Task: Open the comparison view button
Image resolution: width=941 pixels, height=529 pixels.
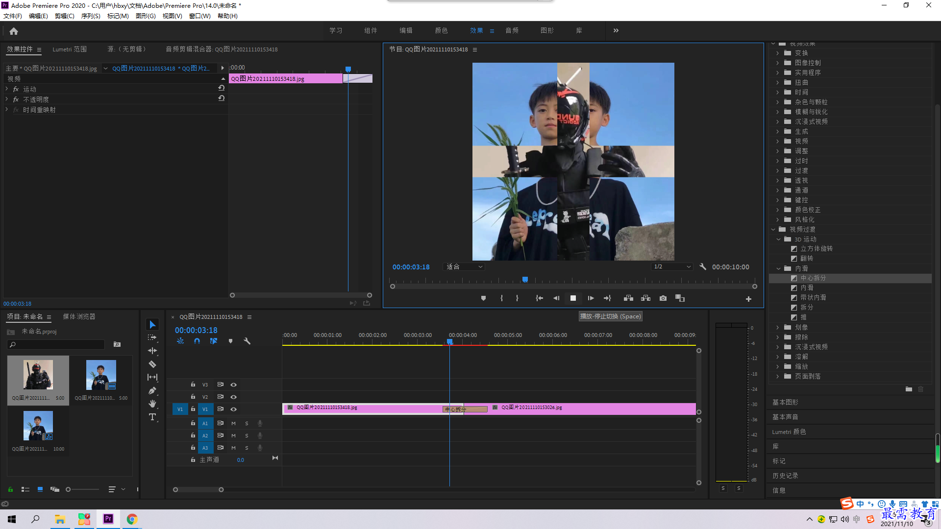Action: click(680, 298)
